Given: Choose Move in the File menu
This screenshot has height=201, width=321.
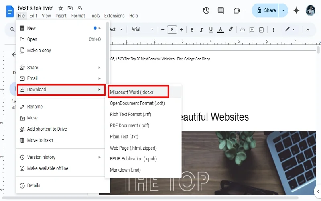Looking at the screenshot, I should [x=61, y=118].
